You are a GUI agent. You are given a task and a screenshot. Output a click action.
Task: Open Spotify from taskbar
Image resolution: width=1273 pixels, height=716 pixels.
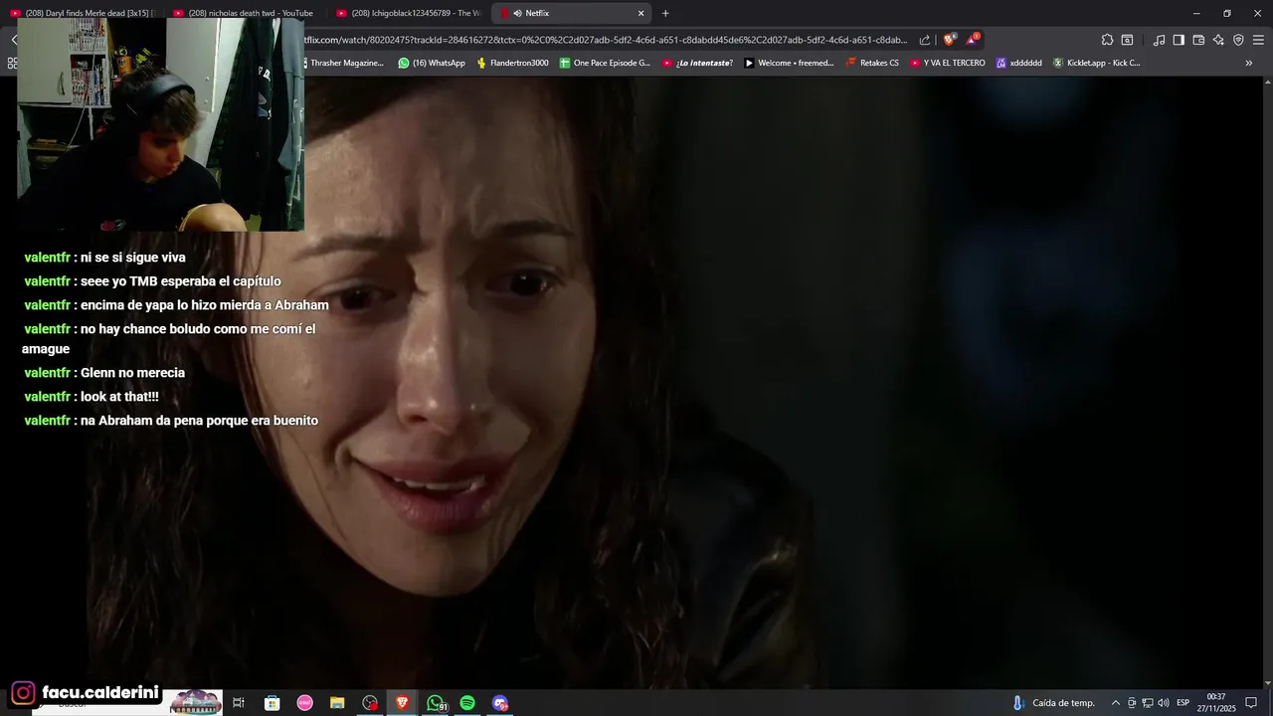point(467,703)
